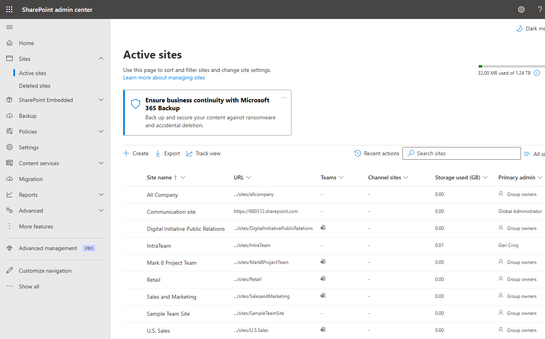
Task: Expand the Policies navigation group
Action: tap(101, 132)
